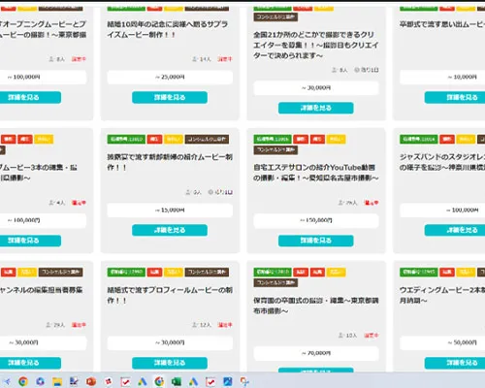Click yellow tag on 自宅エステサロン card
This screenshot has width=485, height=388.
[x=336, y=140]
